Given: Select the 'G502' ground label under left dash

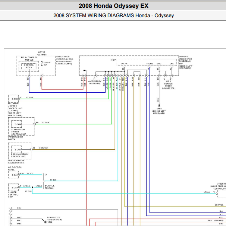Looking at the screenshot, I should (50, 222).
